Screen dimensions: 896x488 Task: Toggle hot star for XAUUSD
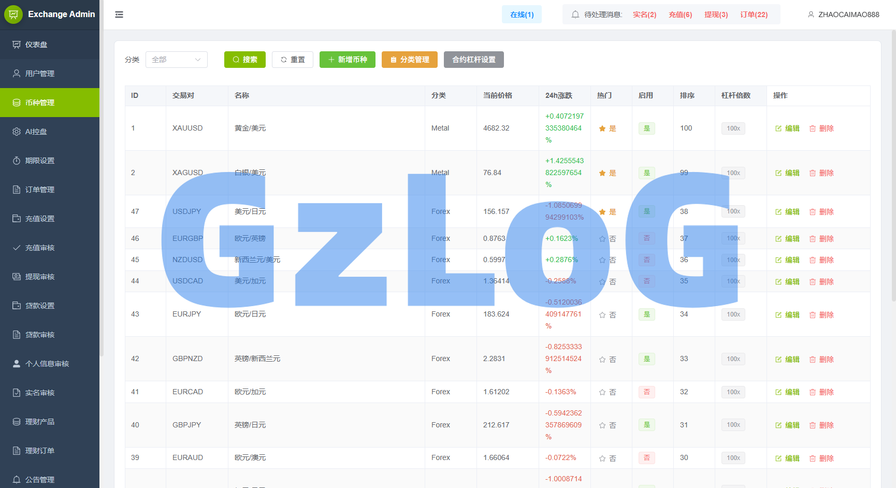602,128
